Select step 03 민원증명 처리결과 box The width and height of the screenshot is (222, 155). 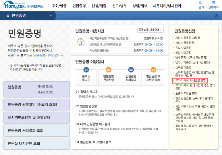pos(131,76)
